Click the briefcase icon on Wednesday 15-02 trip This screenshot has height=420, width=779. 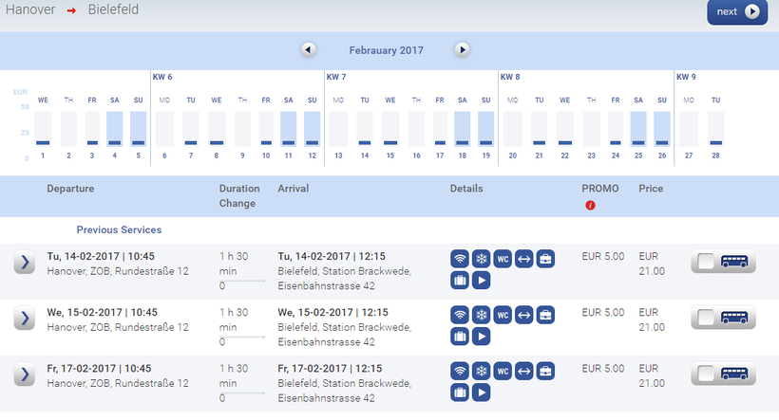click(x=544, y=315)
